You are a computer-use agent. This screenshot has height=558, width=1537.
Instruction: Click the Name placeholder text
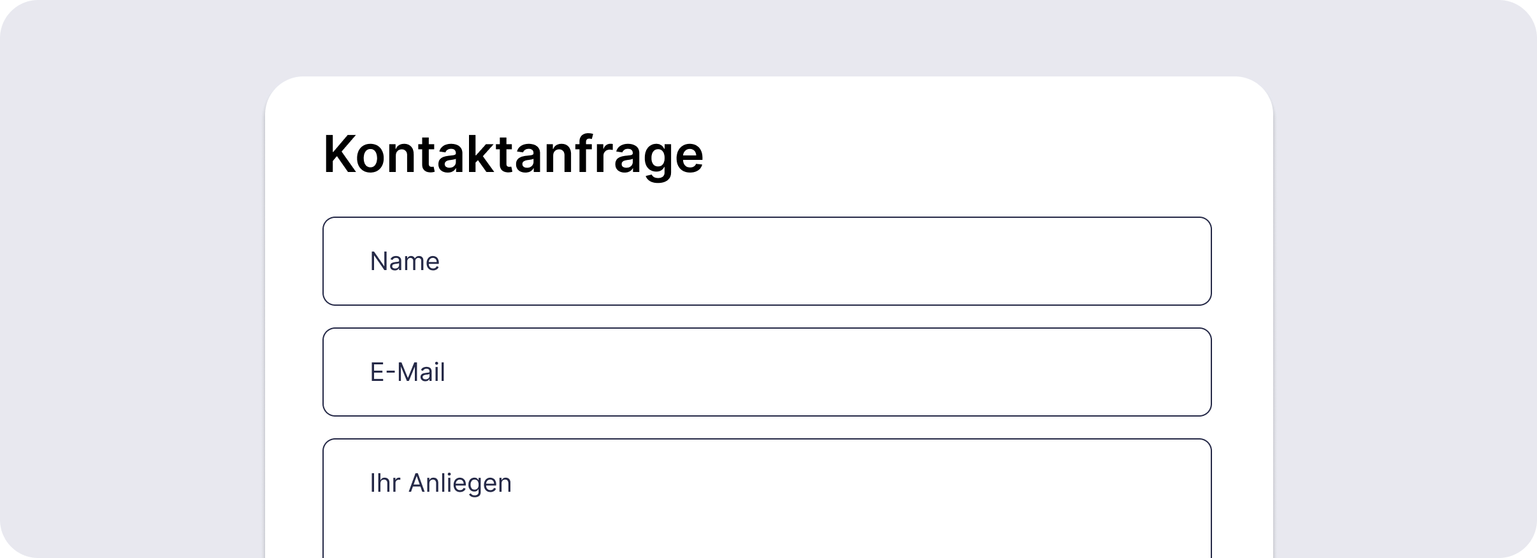pos(404,261)
